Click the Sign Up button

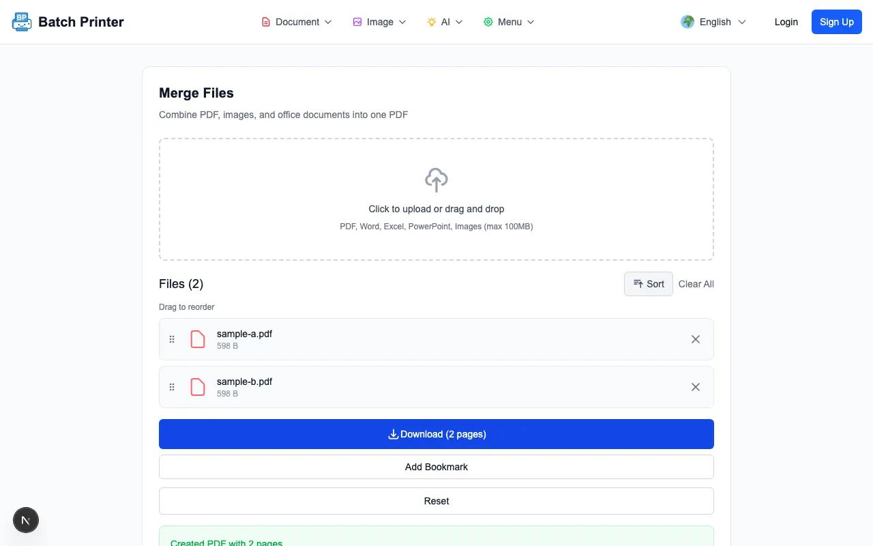pos(837,22)
